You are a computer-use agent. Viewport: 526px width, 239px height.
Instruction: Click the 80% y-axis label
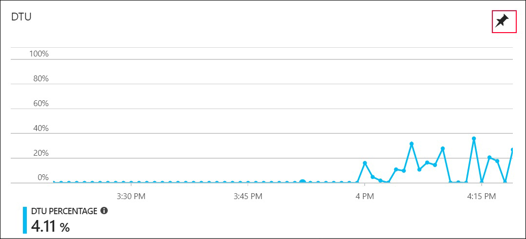(x=41, y=79)
